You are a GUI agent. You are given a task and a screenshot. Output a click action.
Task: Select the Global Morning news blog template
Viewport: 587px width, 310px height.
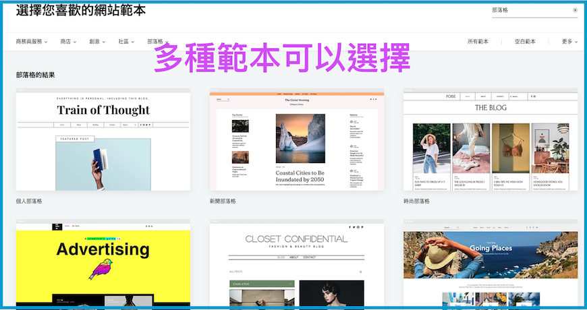pyautogui.click(x=297, y=142)
